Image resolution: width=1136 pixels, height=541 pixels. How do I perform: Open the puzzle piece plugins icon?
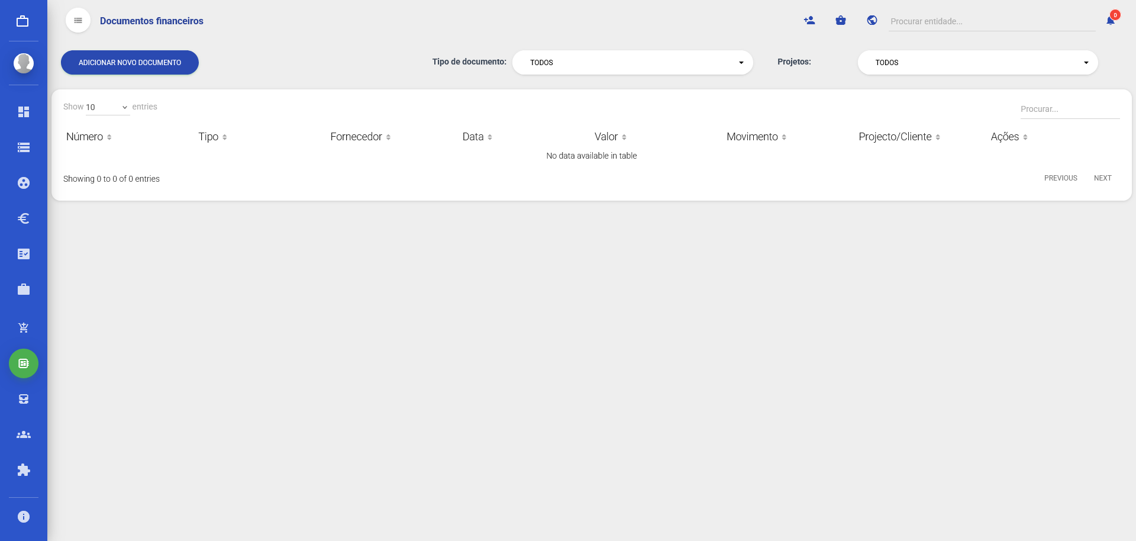click(24, 470)
